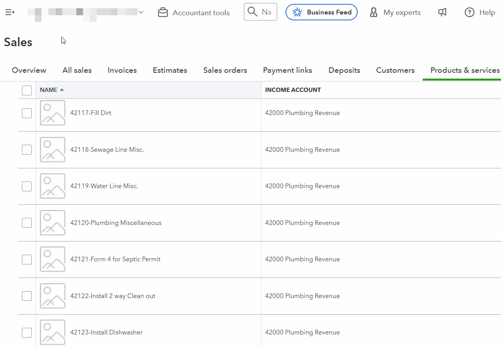Open My experts person icon
The width and height of the screenshot is (501, 347).
(x=374, y=13)
